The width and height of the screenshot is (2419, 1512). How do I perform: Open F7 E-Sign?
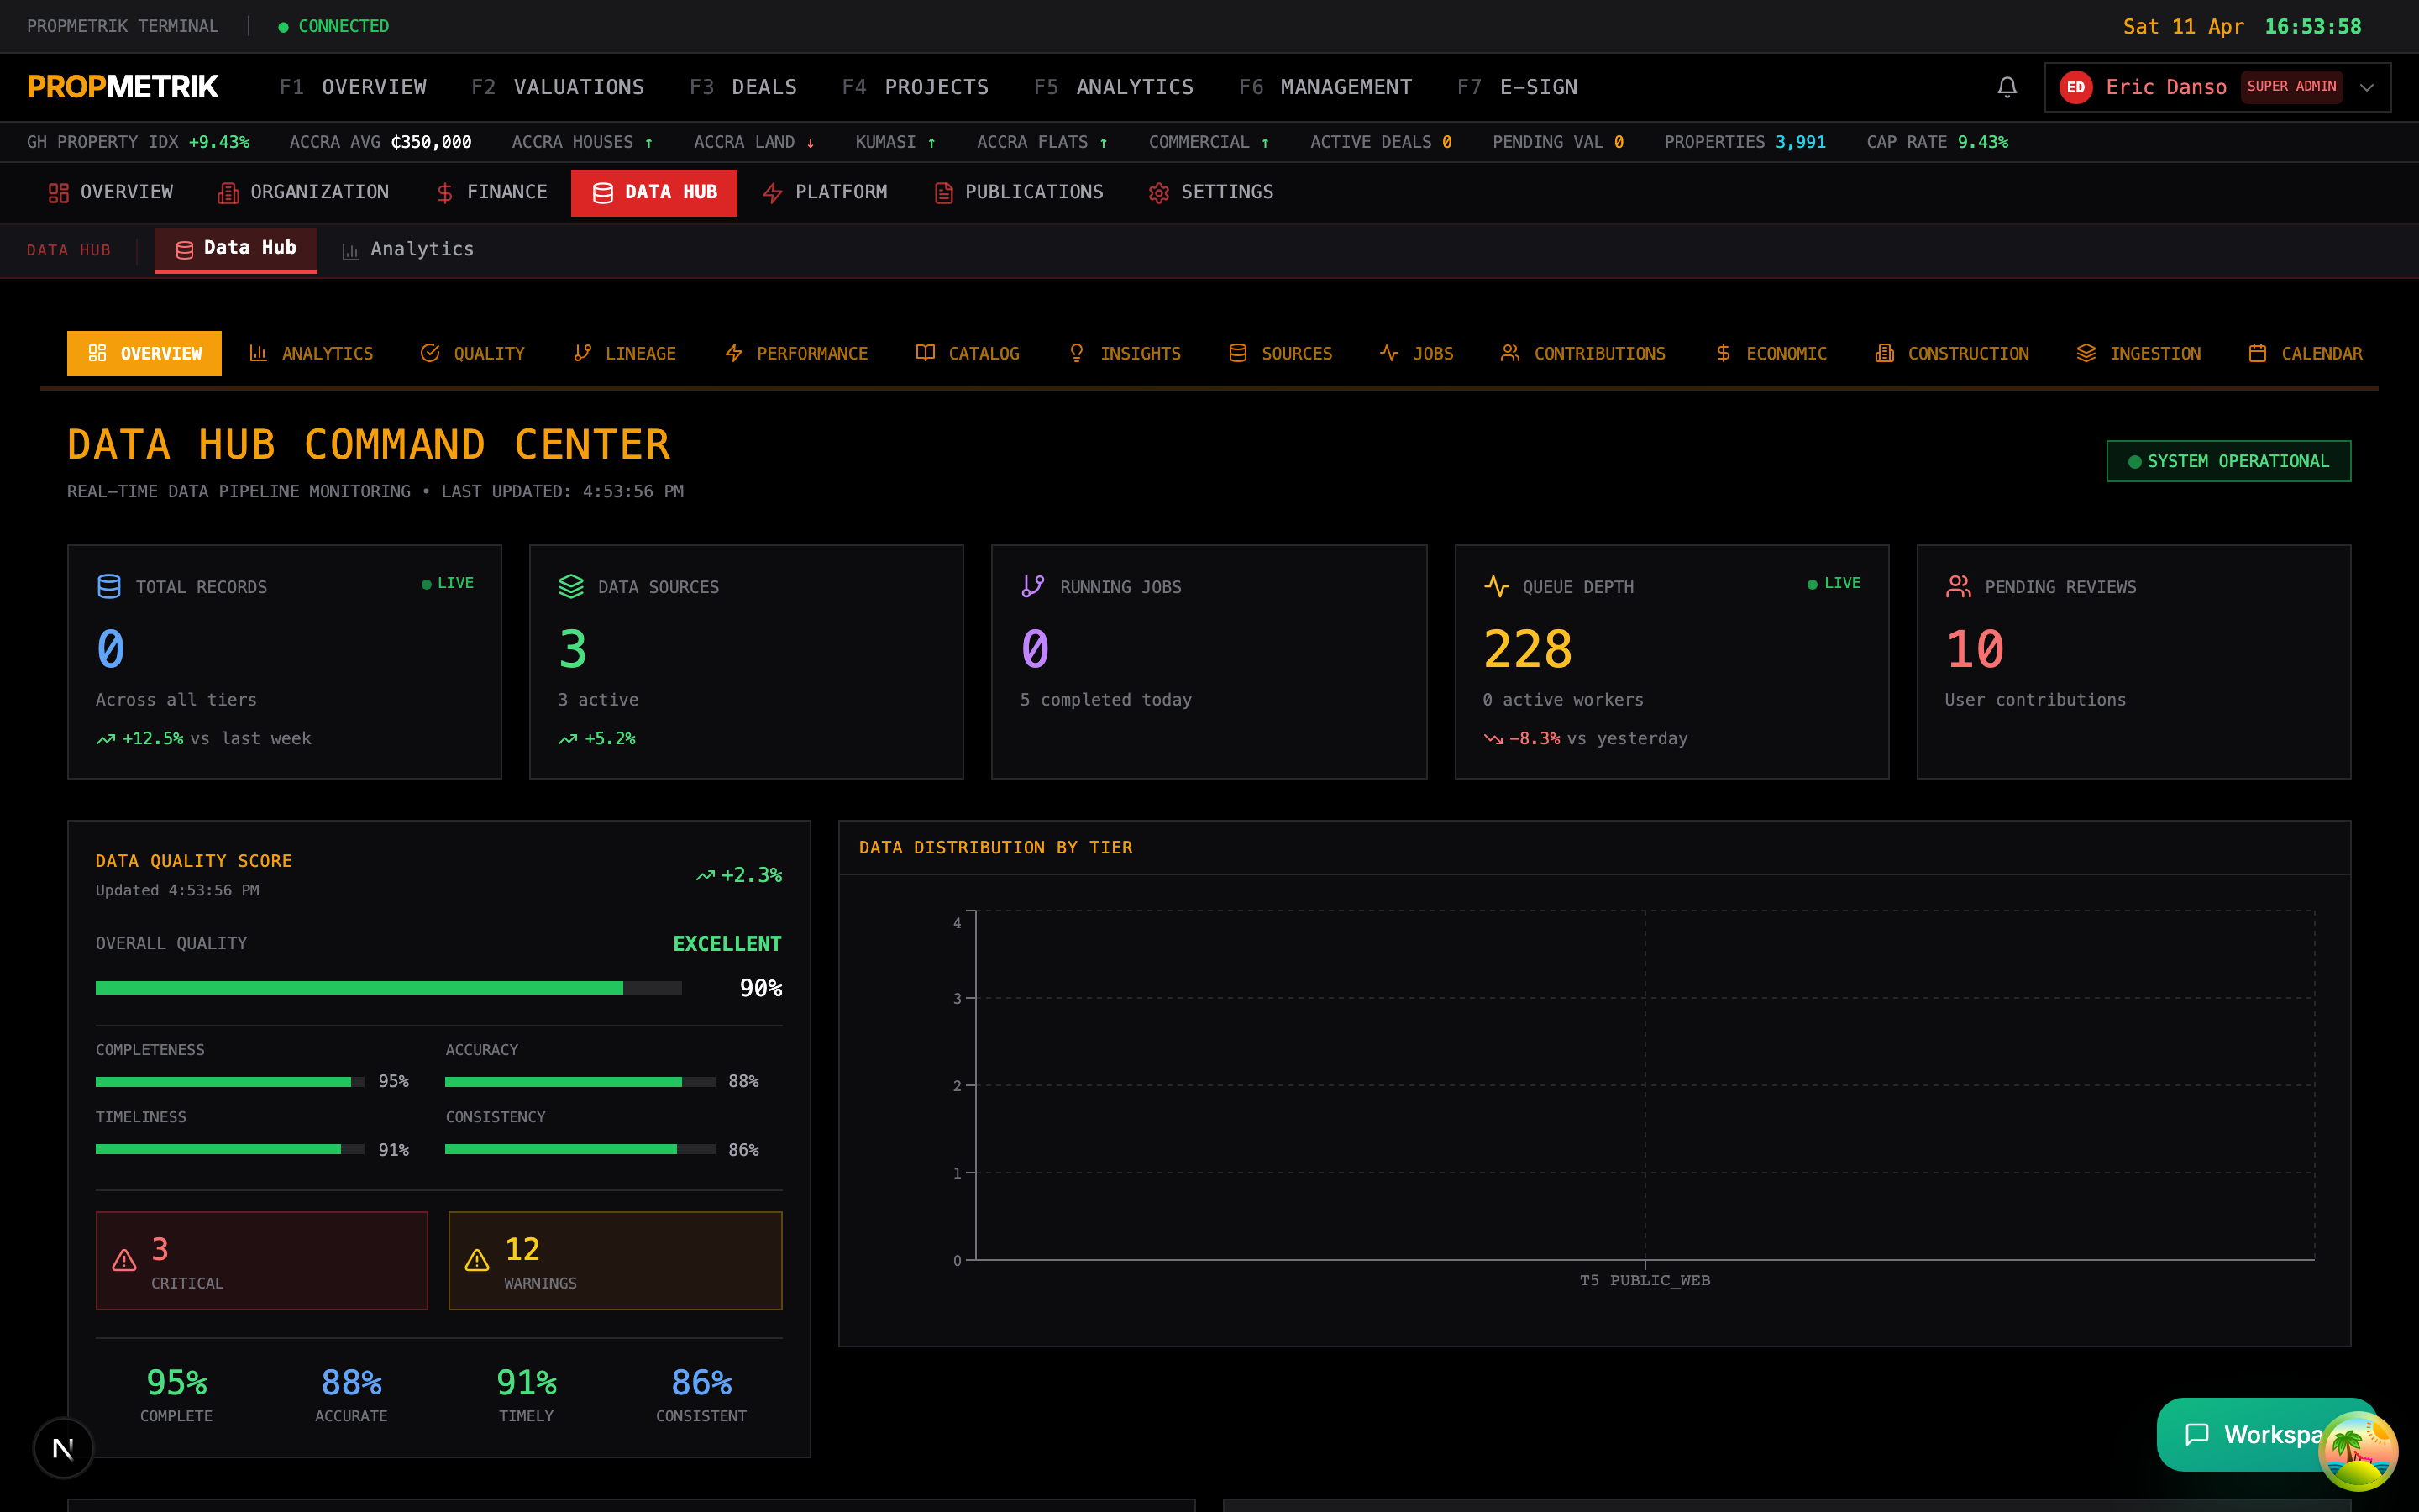pyautogui.click(x=1516, y=87)
